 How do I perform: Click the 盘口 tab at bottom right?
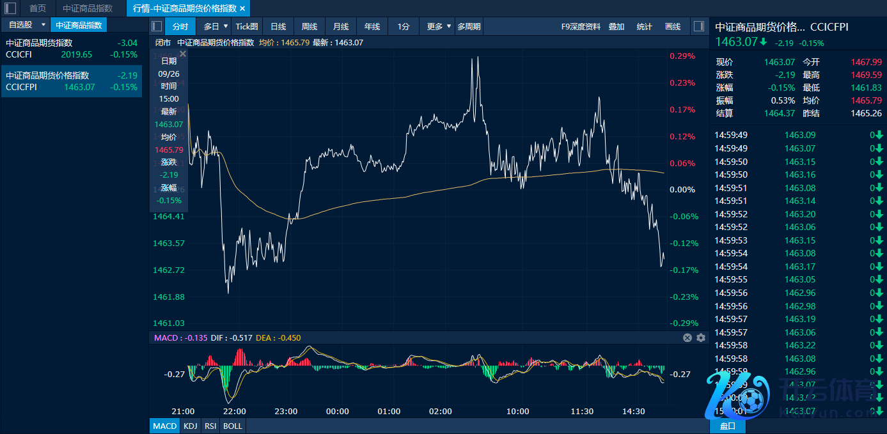pos(727,426)
